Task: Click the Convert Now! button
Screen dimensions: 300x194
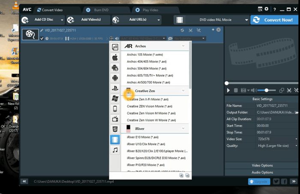Action: pos(274,20)
